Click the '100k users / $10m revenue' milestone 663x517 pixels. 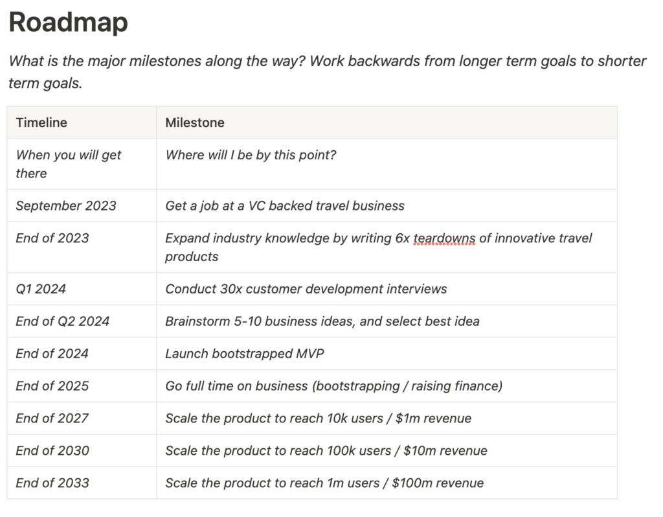click(326, 451)
